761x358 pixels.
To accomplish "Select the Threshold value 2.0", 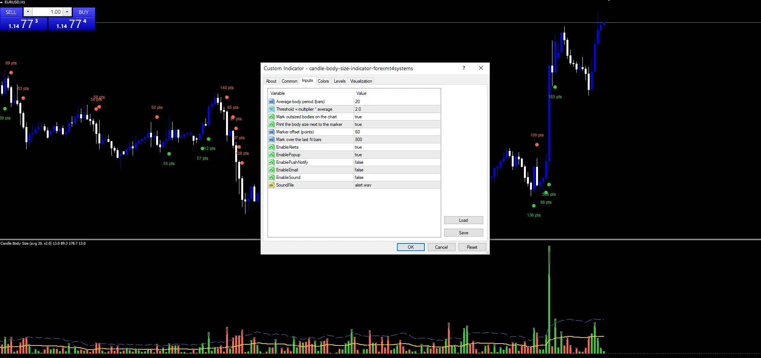I will 397,109.
